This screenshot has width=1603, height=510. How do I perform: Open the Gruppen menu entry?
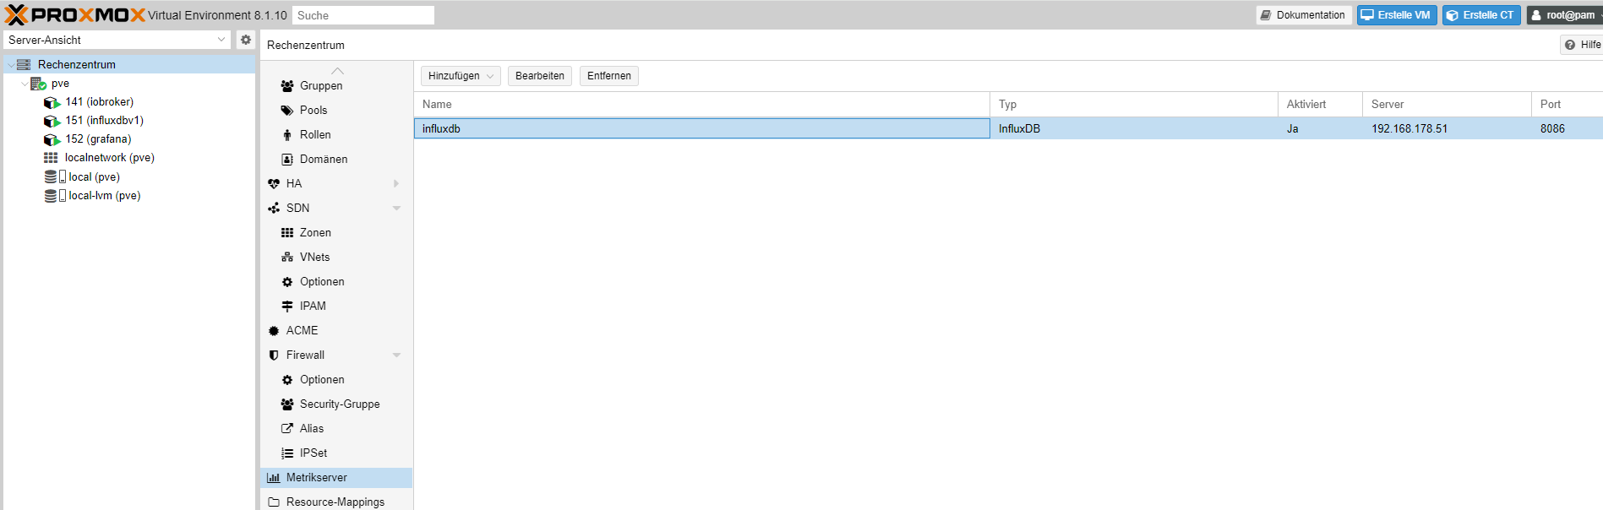(x=336, y=86)
